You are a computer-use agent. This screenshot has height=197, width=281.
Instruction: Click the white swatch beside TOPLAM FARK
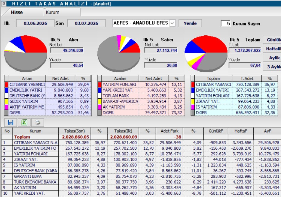coord(100,96)
